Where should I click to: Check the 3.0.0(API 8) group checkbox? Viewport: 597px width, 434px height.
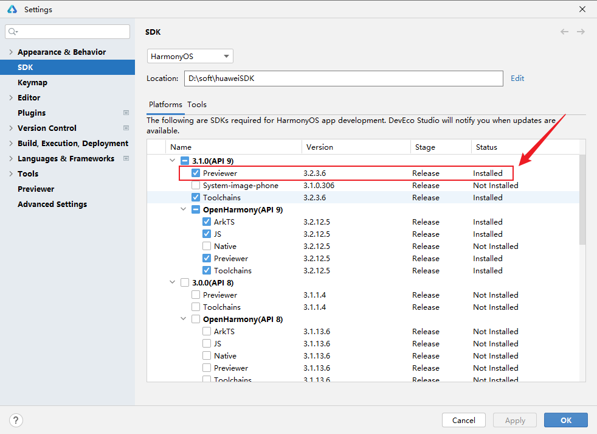click(185, 282)
